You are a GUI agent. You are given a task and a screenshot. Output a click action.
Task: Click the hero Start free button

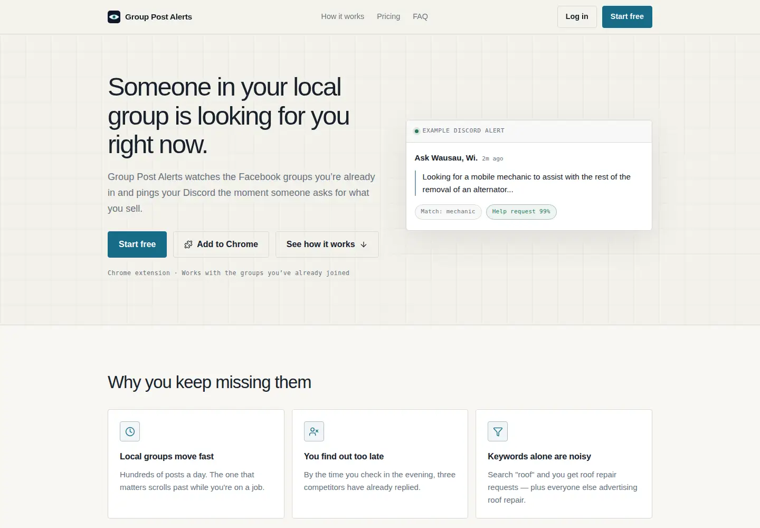point(137,244)
